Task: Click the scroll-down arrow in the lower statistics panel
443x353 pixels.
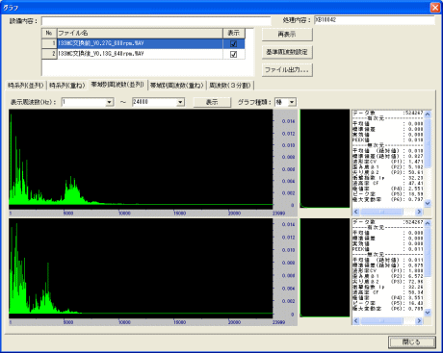Action: coord(428,312)
